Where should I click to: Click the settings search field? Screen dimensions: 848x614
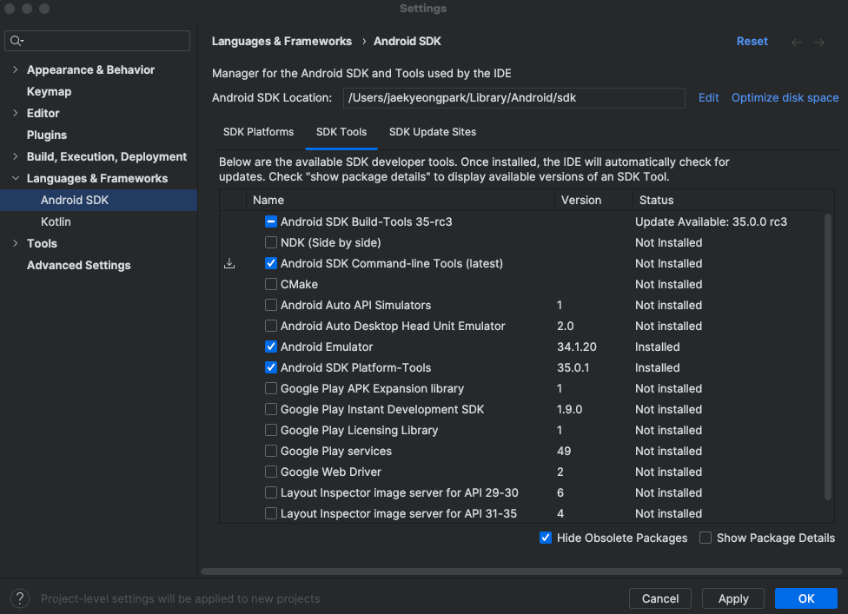[97, 41]
